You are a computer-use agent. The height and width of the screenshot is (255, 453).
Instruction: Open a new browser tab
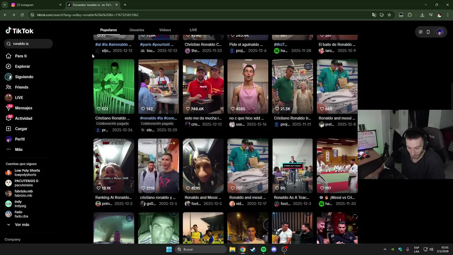[x=125, y=5]
